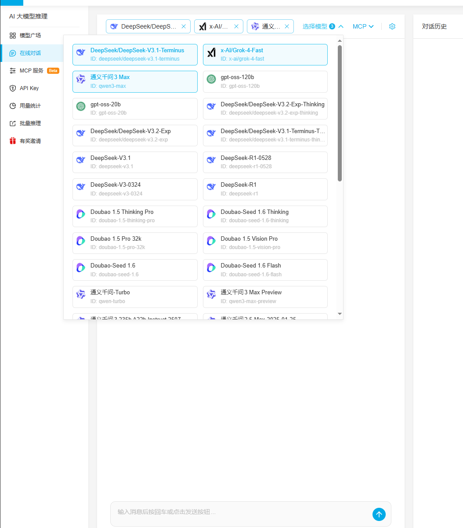
Task: Click the xAI icon in the x-AI tag
Action: (x=203, y=26)
